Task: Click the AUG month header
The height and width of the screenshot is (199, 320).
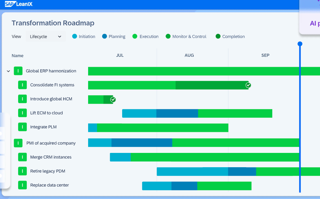Action: [189, 55]
